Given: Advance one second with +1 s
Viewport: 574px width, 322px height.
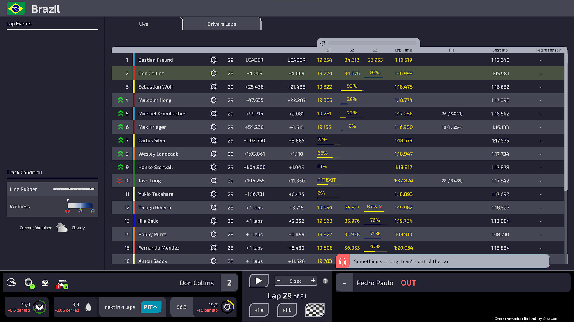Looking at the screenshot, I should point(259,310).
